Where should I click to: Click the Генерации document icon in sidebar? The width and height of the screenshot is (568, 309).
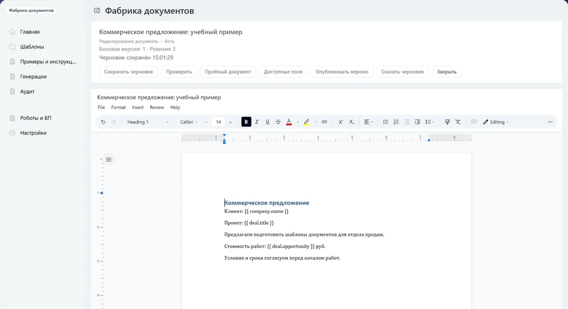click(x=12, y=77)
